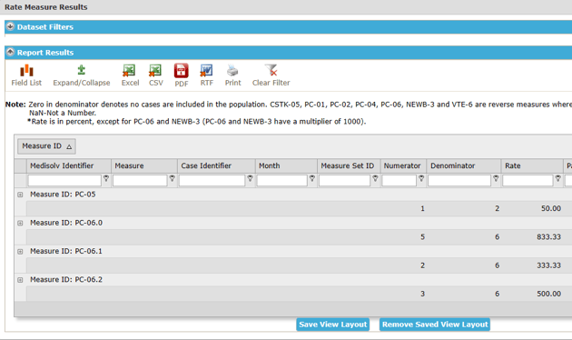Focus the Medisolv Identifier filter field
This screenshot has height=340, width=572.
(x=64, y=180)
